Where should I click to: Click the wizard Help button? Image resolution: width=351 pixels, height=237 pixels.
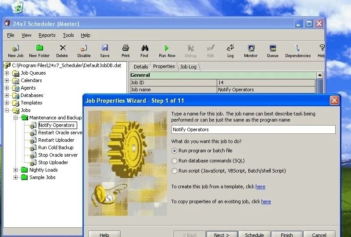pos(104,234)
